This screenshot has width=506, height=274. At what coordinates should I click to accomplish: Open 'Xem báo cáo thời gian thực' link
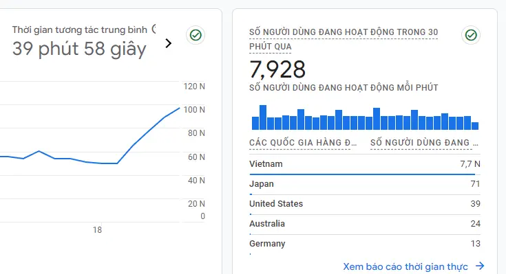(x=405, y=266)
